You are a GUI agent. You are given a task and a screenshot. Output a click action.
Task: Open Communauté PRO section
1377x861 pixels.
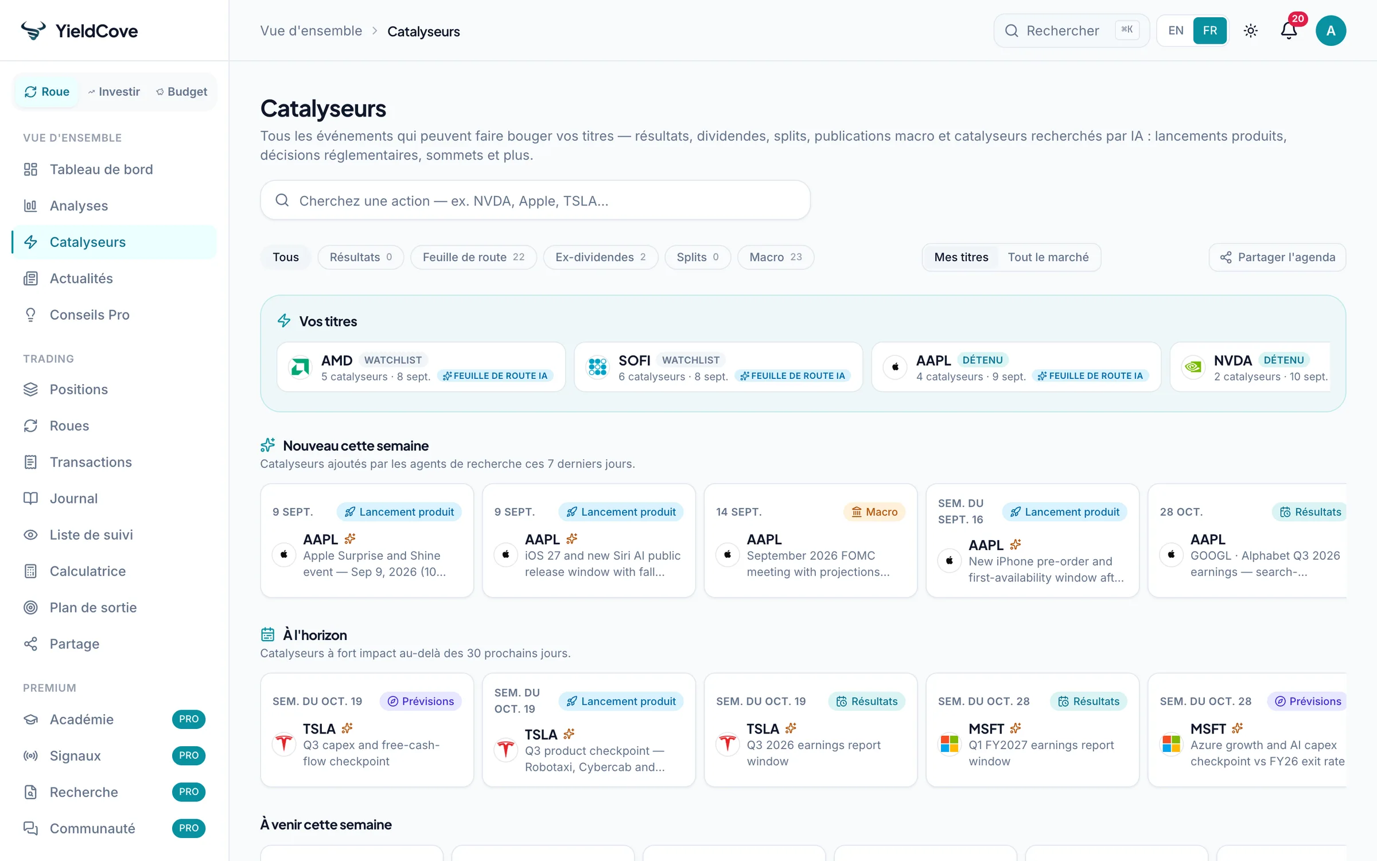[x=114, y=828]
